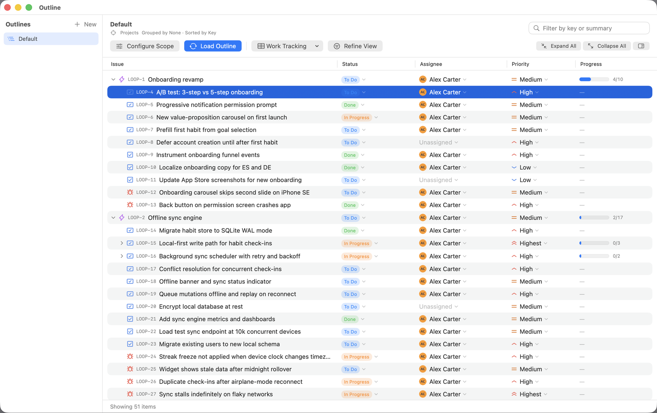This screenshot has height=413, width=657.
Task: Focus the Filter by key or summary field
Action: click(x=589, y=28)
